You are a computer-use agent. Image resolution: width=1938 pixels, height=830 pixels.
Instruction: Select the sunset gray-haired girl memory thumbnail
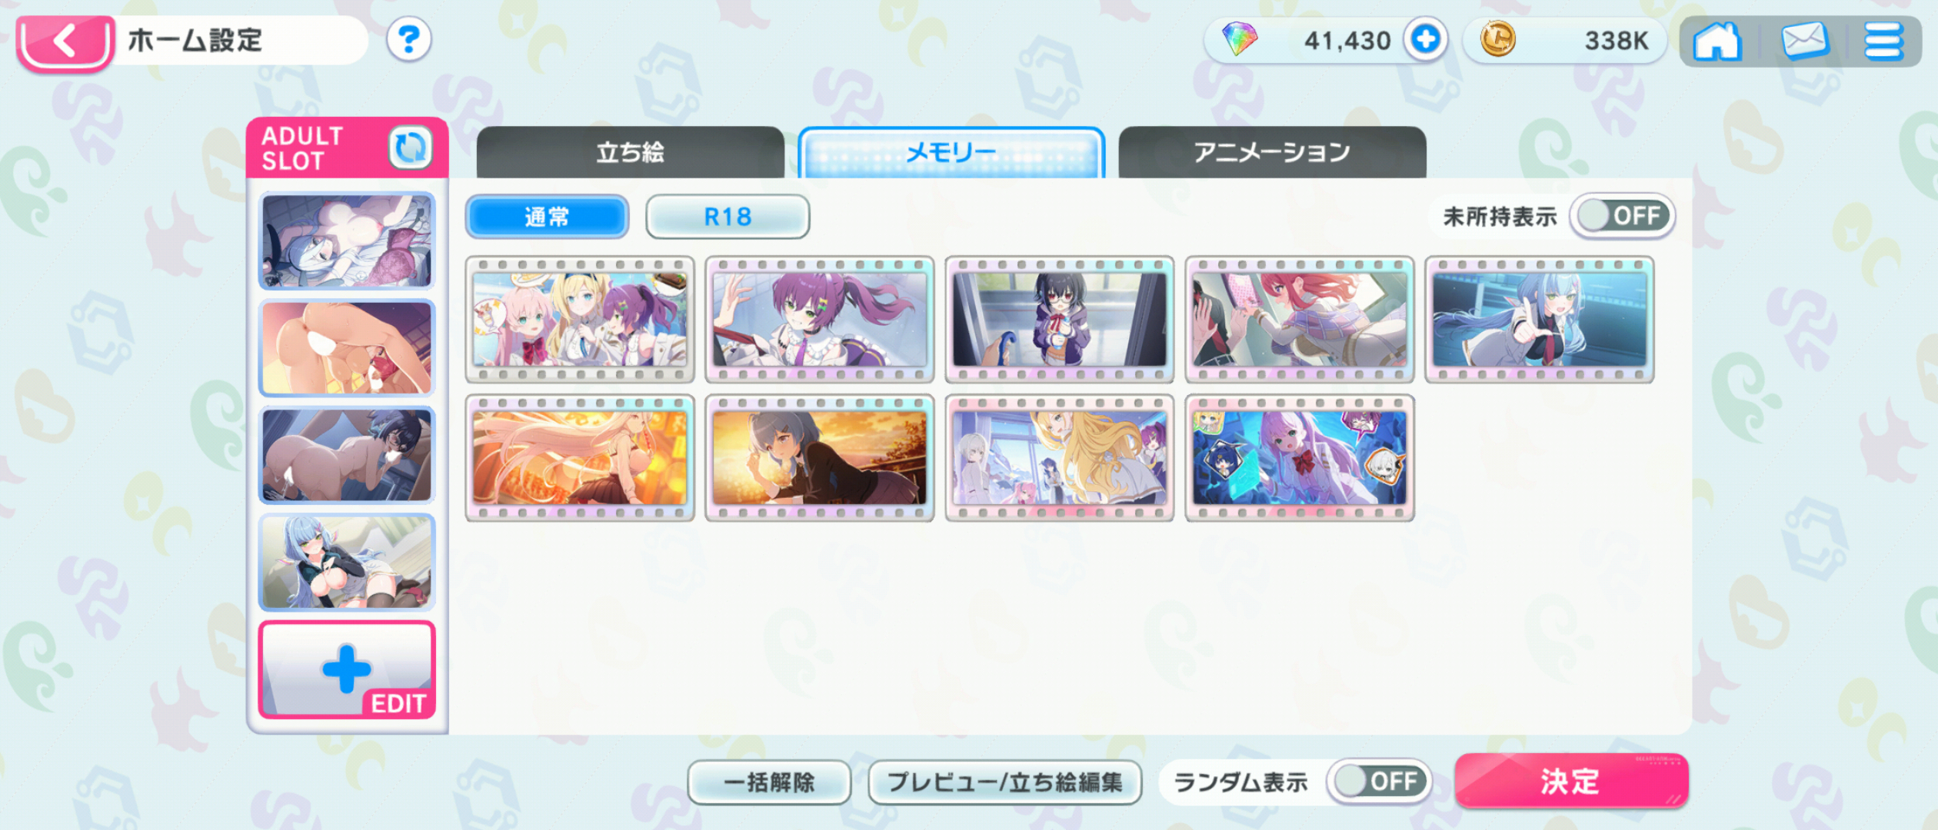coord(820,458)
